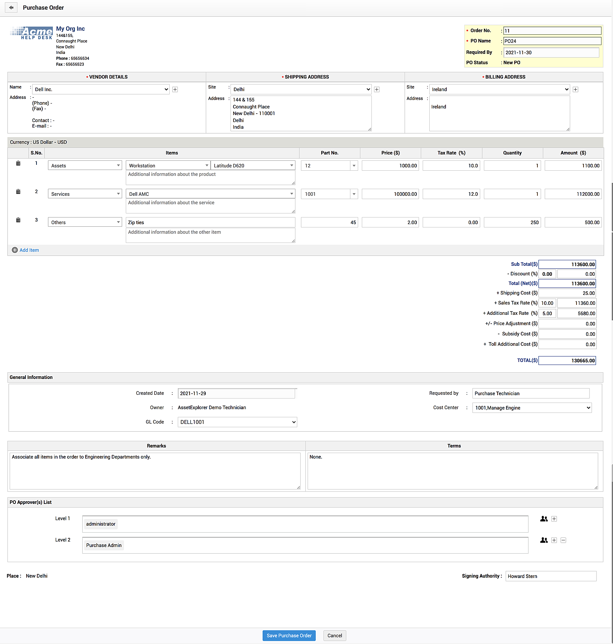Cancel the purchase order form
Viewport: 613px width, 644px height.
(x=335, y=636)
